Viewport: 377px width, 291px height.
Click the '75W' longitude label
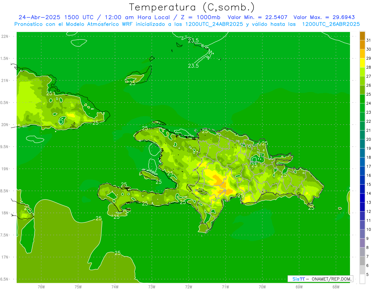[78, 287]
